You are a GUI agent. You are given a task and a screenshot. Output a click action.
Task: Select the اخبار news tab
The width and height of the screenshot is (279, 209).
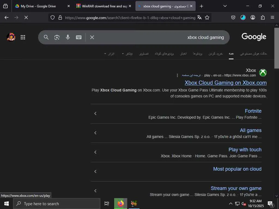[183, 54]
